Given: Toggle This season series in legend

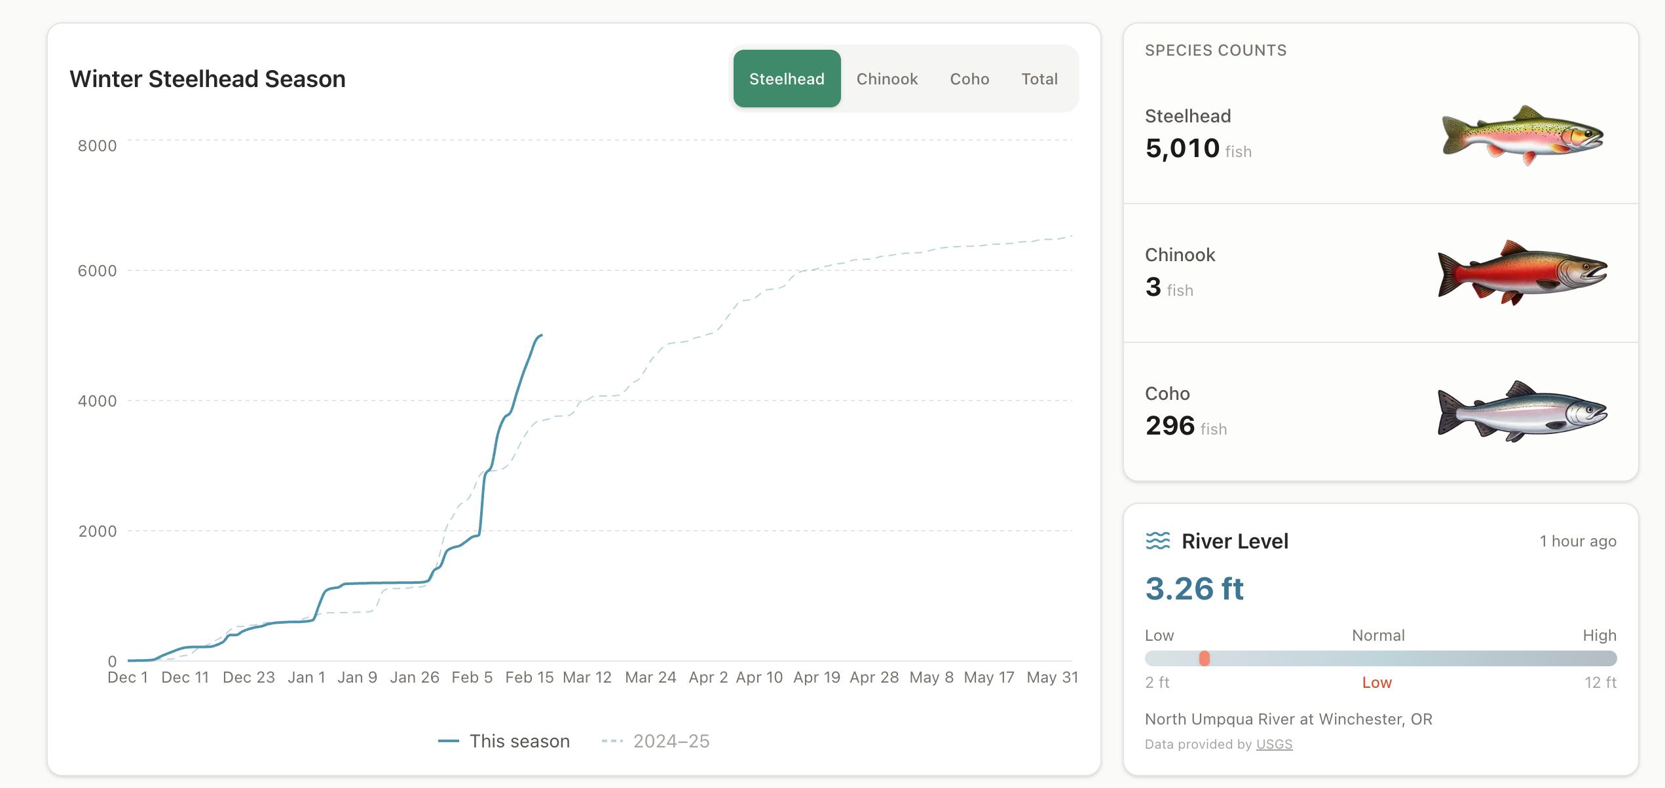Looking at the screenshot, I should coord(519,741).
